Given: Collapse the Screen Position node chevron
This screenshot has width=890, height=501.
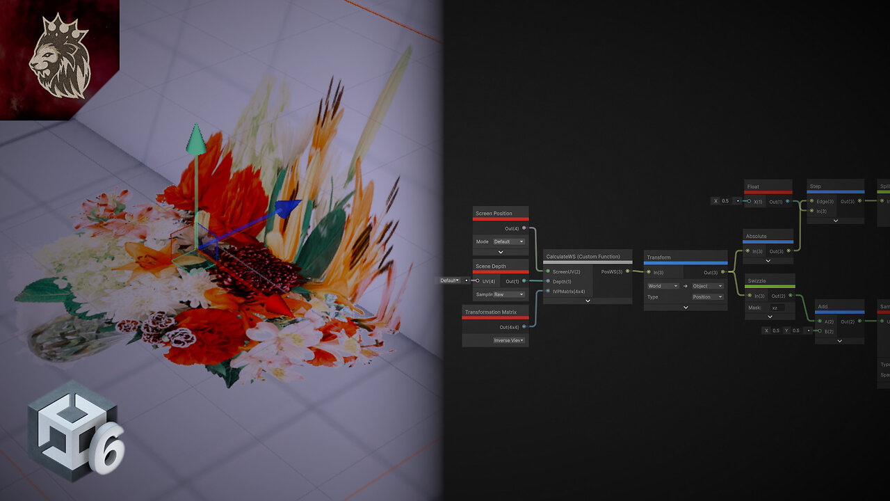Looking at the screenshot, I should (501, 252).
